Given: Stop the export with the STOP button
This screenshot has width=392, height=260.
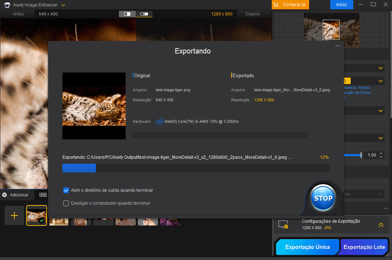Looking at the screenshot, I should point(323,198).
